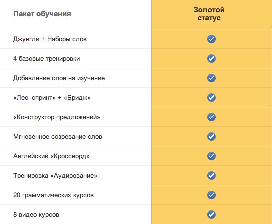This screenshot has width=272, height=224.
Task: Select the «Конструктор предложений» feature text
Action: (57, 117)
